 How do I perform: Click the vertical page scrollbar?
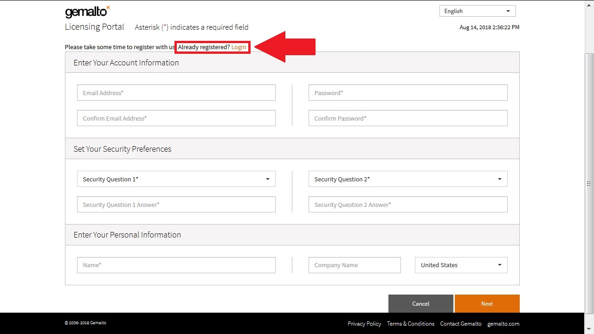pos(589,183)
